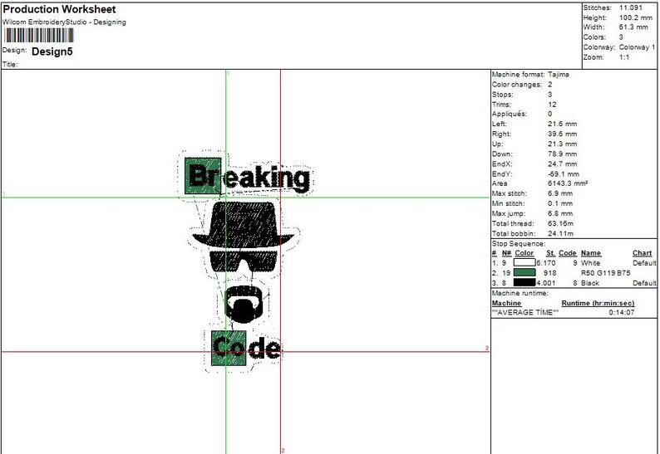660x454 pixels.
Task: Click the Stitches value 11.091
Action: [x=631, y=7]
